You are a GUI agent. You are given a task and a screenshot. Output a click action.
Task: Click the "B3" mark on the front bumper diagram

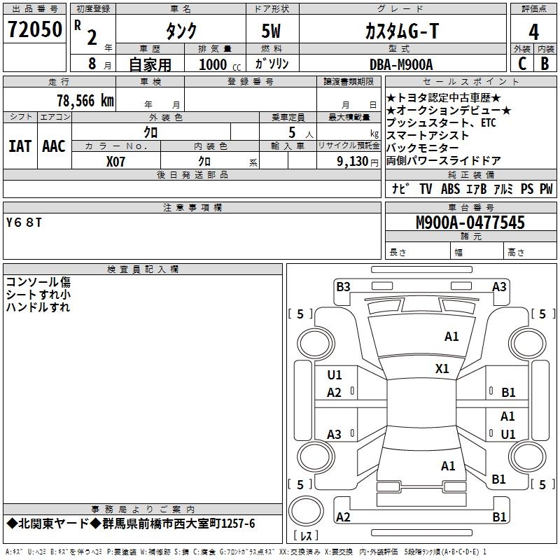click(343, 286)
